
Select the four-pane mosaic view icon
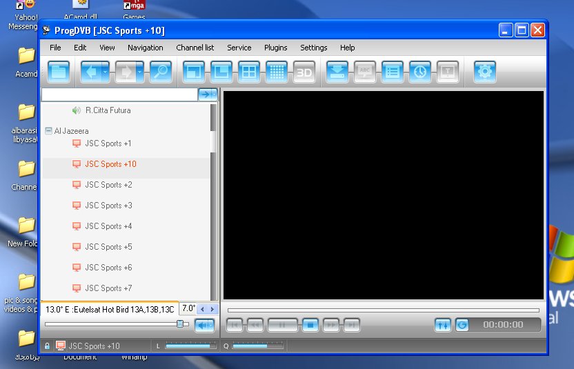(x=249, y=72)
